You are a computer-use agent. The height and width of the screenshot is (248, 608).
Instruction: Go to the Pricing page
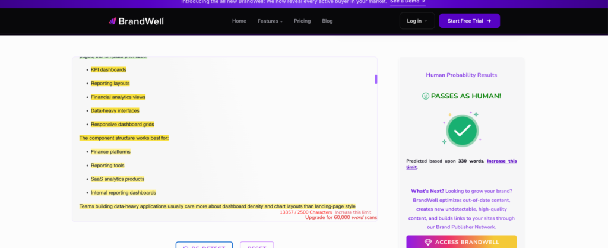point(302,21)
